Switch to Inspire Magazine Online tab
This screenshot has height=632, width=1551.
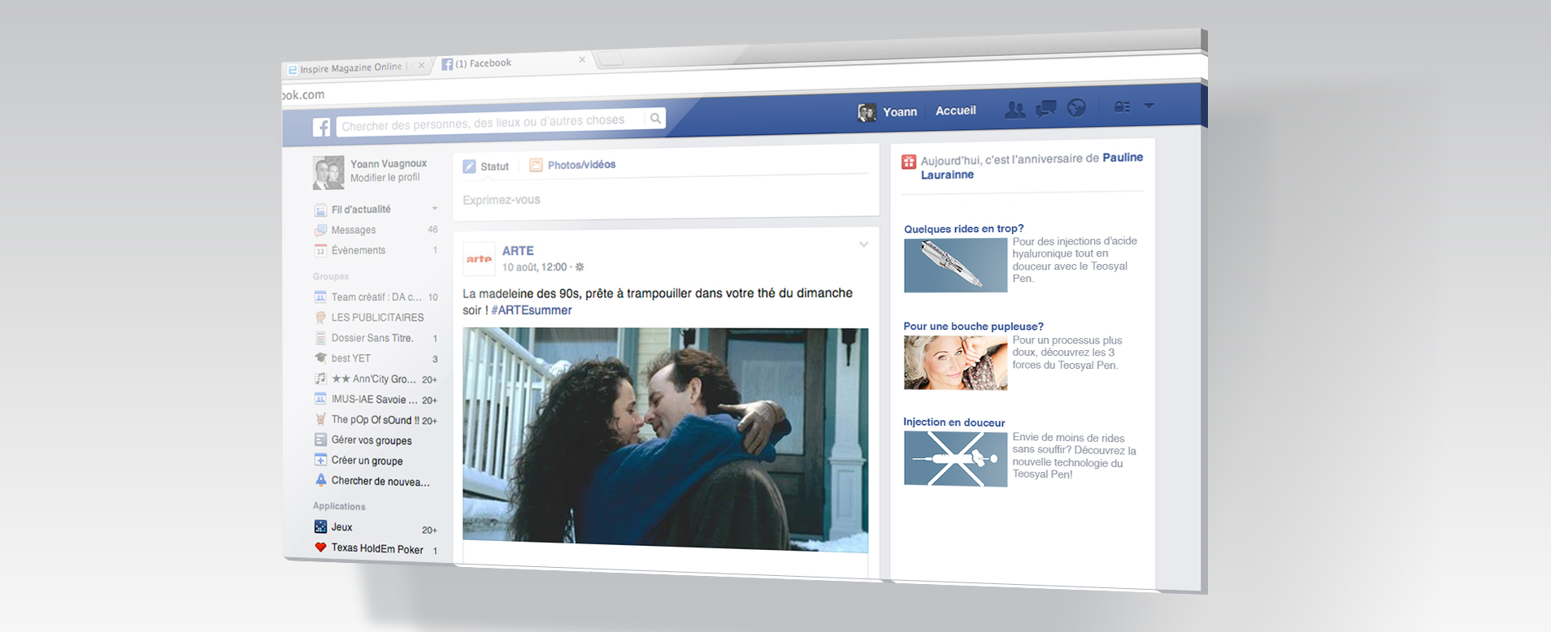350,68
